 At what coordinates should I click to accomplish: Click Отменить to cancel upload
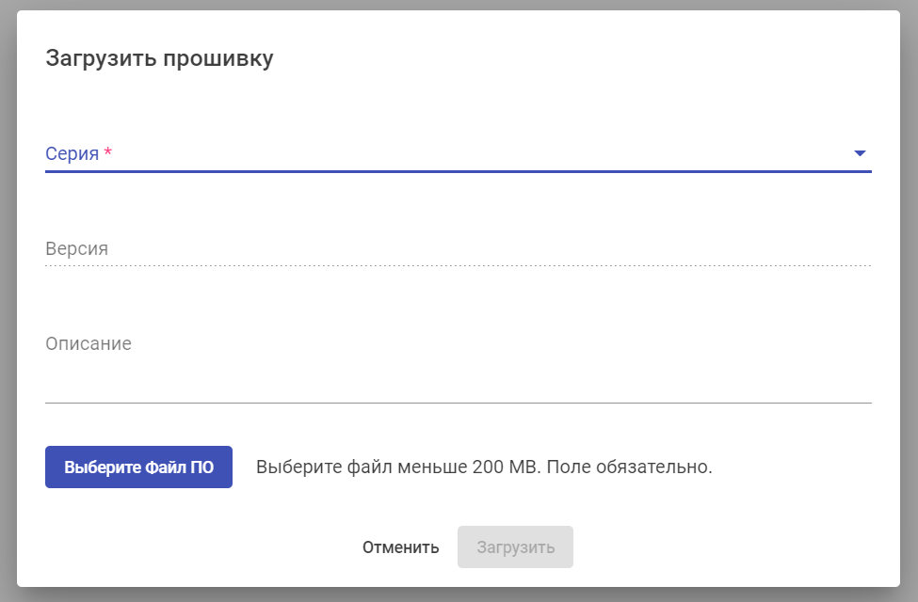[400, 547]
